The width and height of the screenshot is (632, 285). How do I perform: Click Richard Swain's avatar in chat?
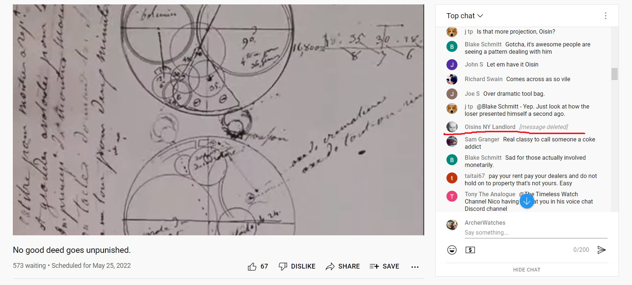(x=452, y=79)
